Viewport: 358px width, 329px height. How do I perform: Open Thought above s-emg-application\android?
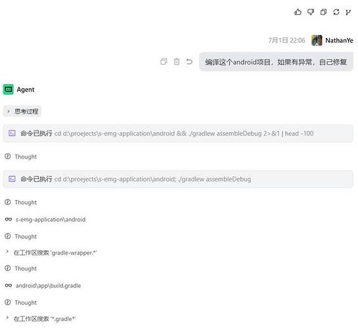(21, 203)
